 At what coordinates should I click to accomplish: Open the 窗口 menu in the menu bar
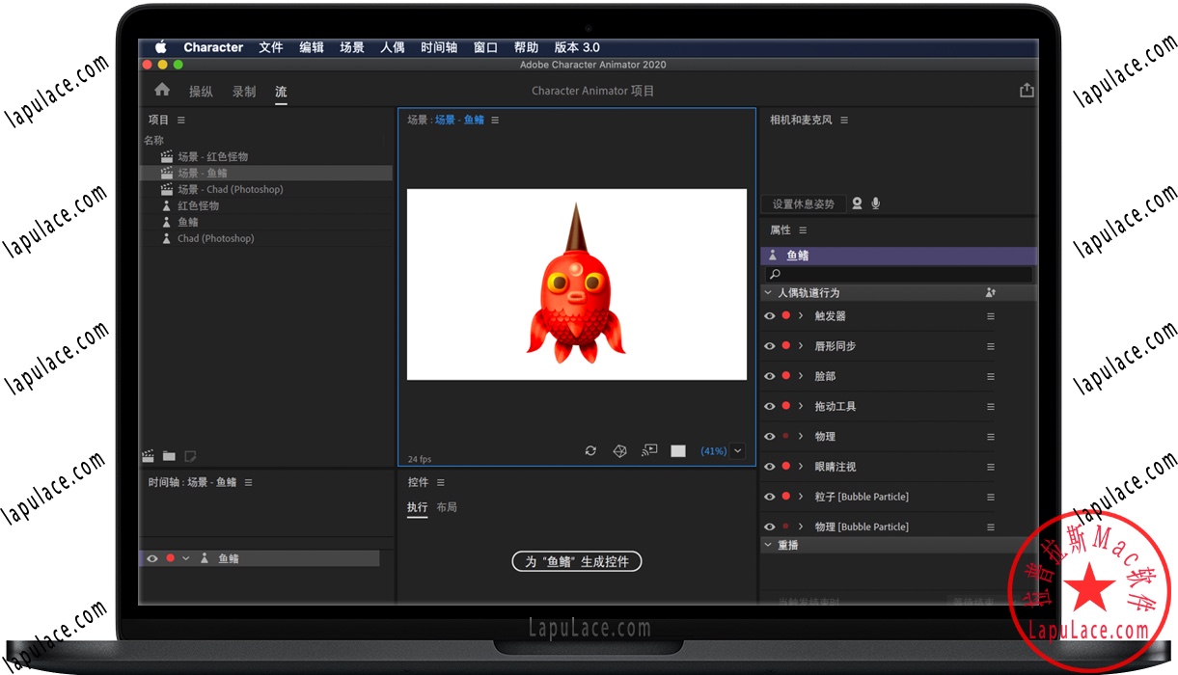(x=483, y=46)
